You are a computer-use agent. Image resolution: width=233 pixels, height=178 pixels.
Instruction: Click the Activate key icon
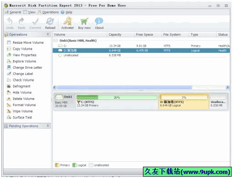67,21
